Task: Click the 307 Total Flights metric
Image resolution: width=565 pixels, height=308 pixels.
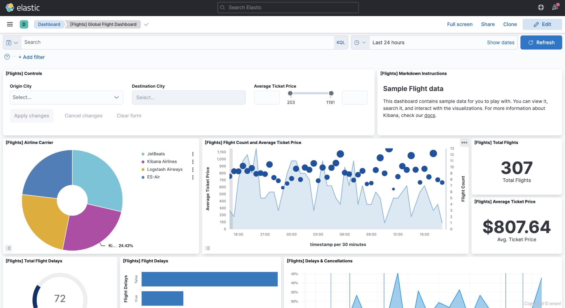Action: click(516, 168)
